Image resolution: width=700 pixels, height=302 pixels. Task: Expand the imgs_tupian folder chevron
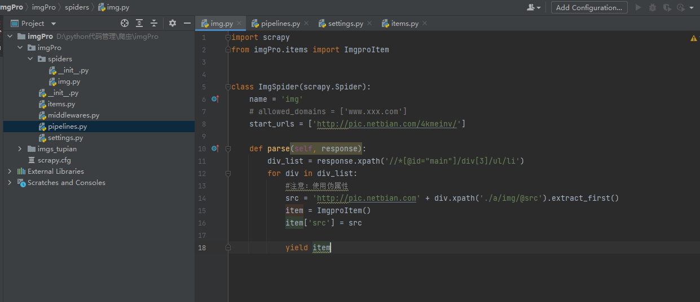click(x=20, y=149)
